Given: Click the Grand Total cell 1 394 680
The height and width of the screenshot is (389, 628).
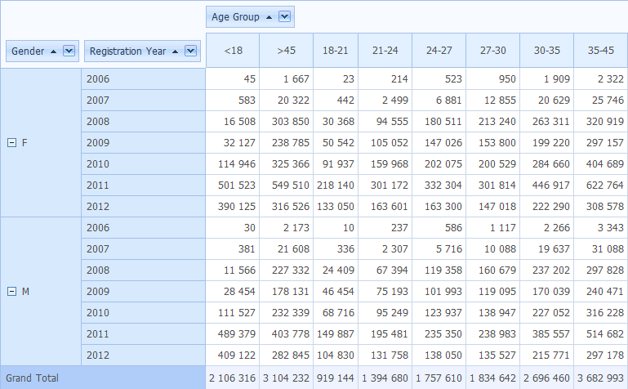Looking at the screenshot, I should [x=385, y=378].
